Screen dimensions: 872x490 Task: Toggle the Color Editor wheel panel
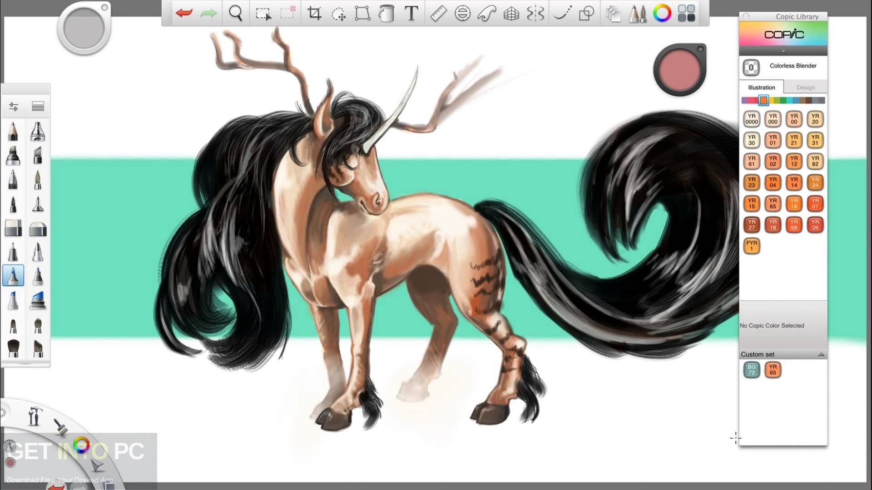(x=662, y=13)
